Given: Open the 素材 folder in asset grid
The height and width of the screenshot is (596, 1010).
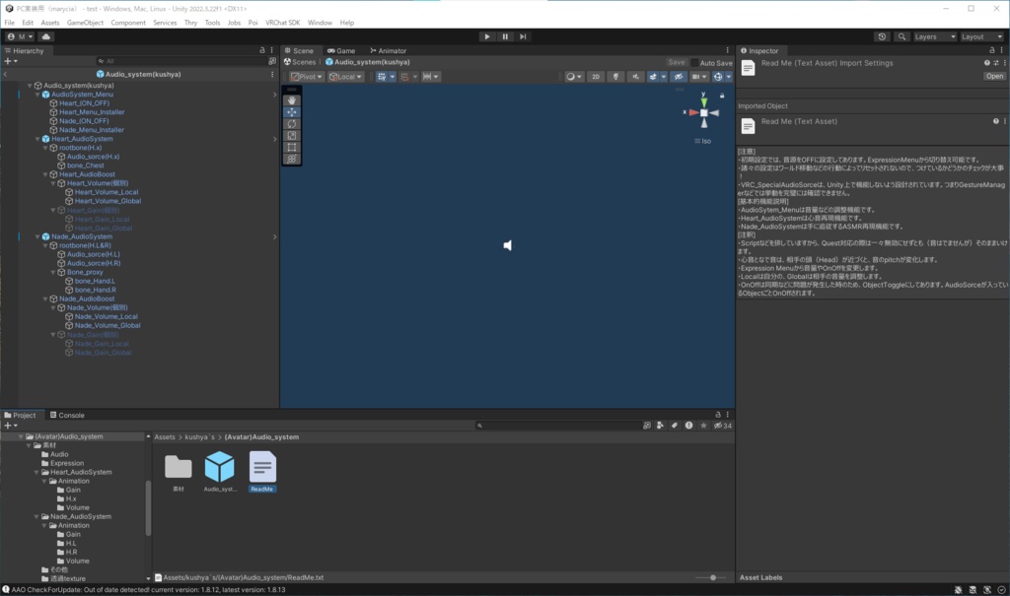Looking at the screenshot, I should (x=179, y=467).
